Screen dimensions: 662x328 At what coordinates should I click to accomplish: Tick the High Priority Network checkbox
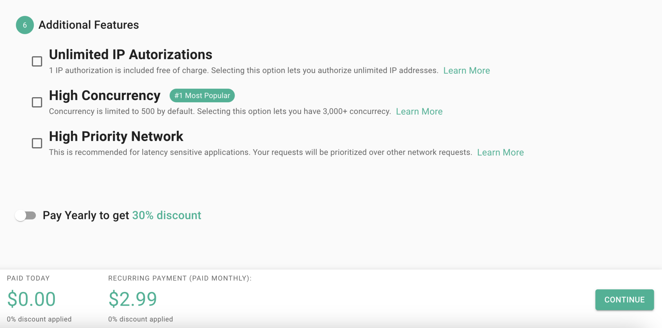click(37, 143)
